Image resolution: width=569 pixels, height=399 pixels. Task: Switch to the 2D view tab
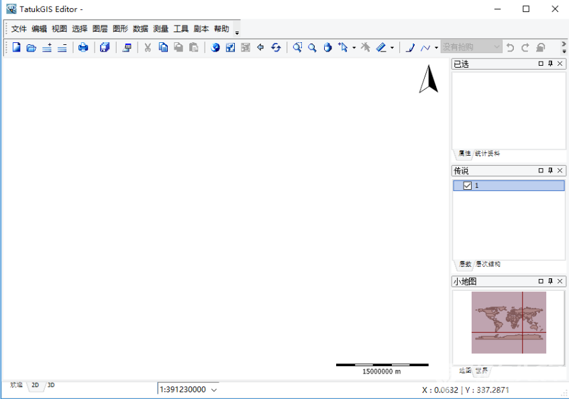click(x=35, y=385)
